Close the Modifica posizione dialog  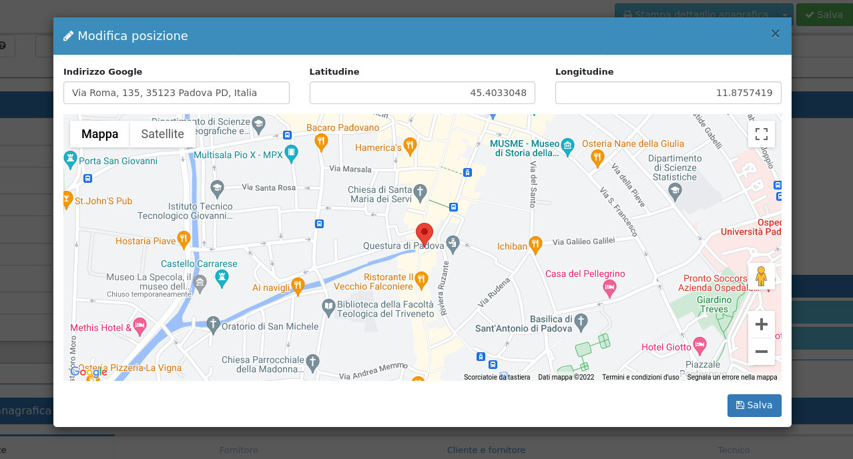pos(775,34)
